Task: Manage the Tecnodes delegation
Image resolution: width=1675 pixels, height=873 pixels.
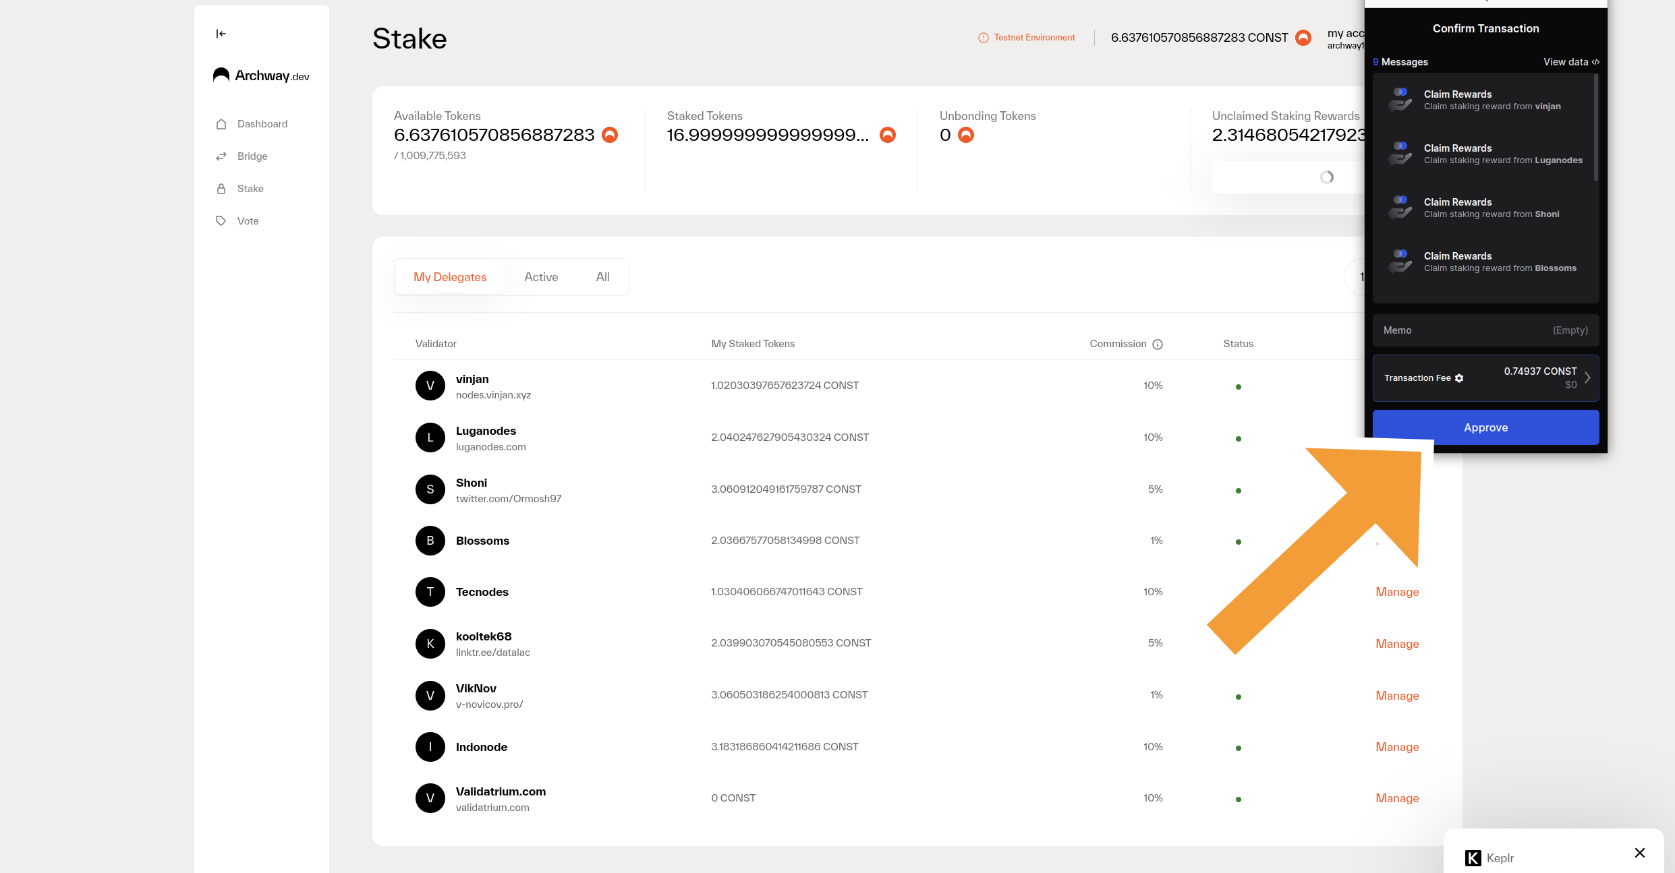Action: tap(1397, 592)
